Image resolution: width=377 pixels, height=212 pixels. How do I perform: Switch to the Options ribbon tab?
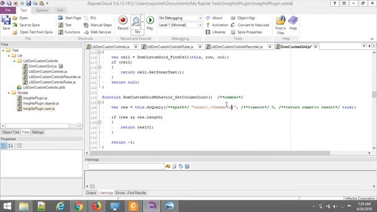pos(42,11)
